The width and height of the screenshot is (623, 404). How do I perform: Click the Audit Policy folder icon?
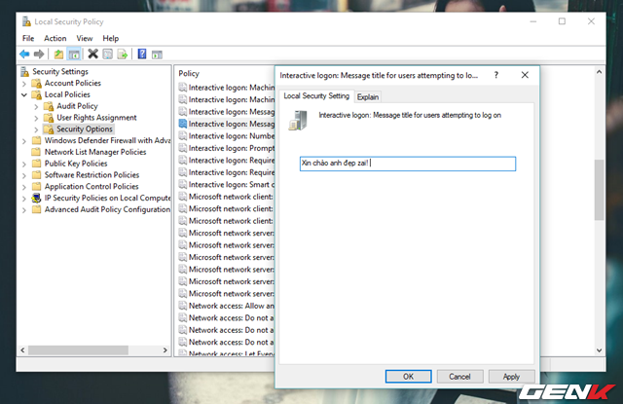pyautogui.click(x=49, y=106)
